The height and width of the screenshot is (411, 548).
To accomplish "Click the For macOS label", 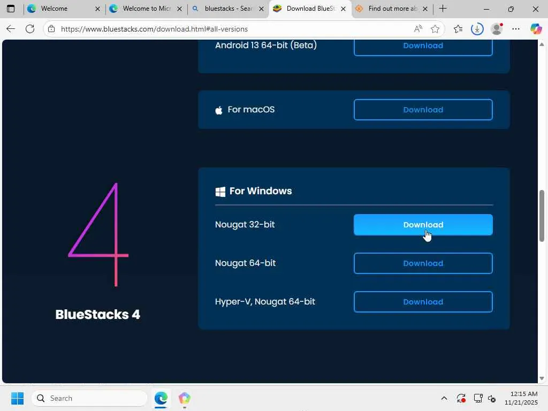I will pyautogui.click(x=251, y=110).
